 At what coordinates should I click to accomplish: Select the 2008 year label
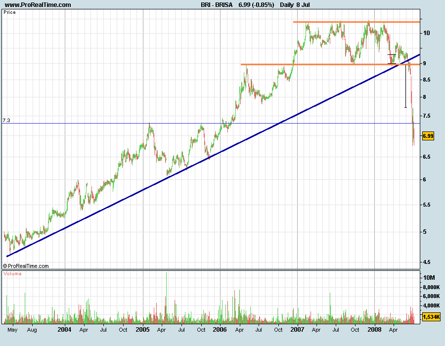(x=375, y=330)
